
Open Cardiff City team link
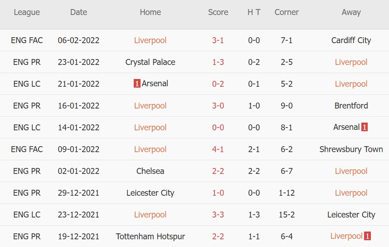click(x=351, y=40)
